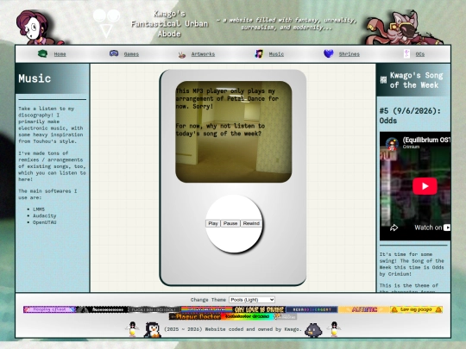Click the 'Watch on' YouTube link
The height and width of the screenshot is (349, 466).
pyautogui.click(x=432, y=227)
